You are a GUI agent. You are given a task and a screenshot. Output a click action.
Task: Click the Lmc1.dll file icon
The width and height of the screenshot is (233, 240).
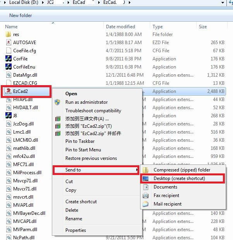(9, 132)
